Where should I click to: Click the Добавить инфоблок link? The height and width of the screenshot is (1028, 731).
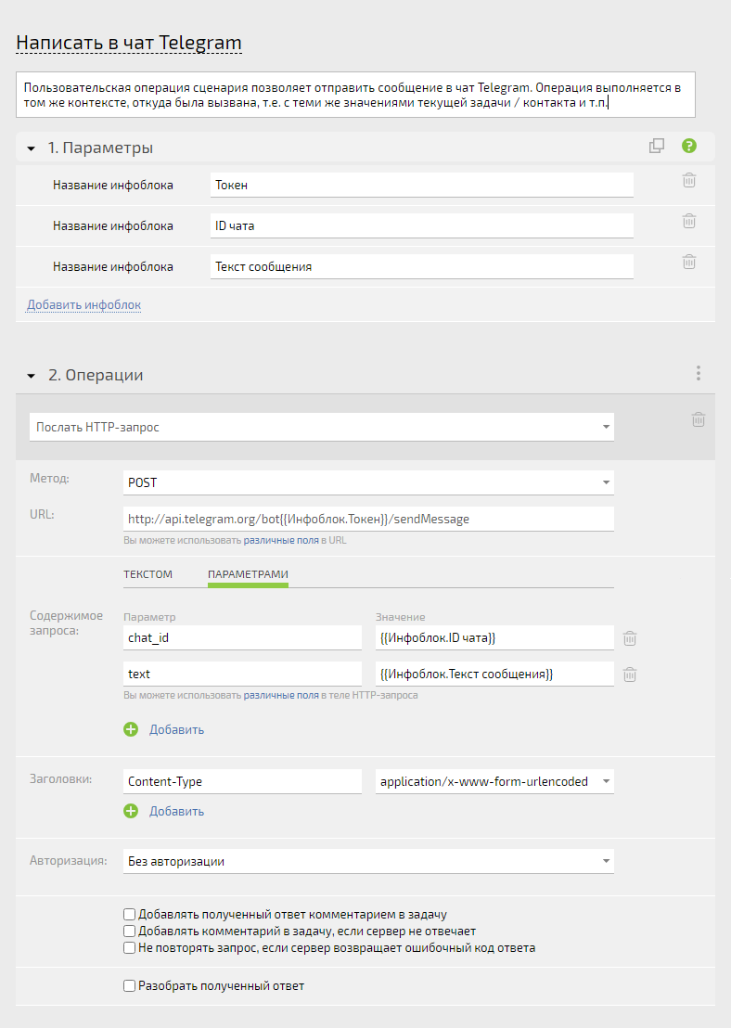[x=83, y=305]
